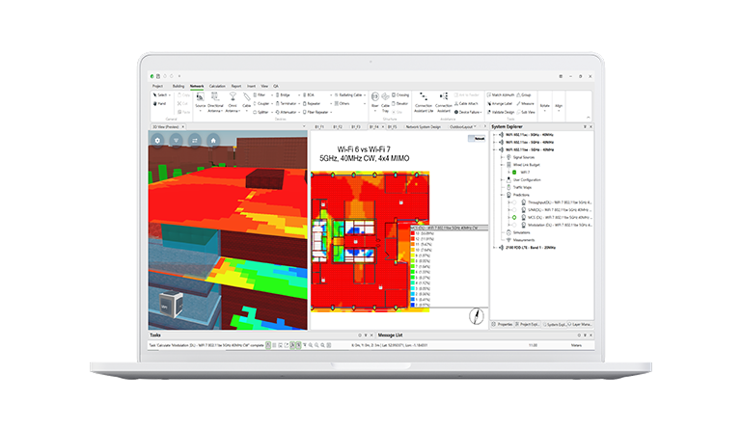
Task: Open the Device Failure dropdown
Action: [480, 113]
